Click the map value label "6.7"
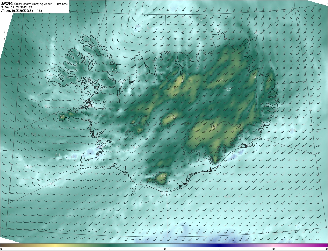This screenshot has width=328, height=251. (x=229, y=90)
